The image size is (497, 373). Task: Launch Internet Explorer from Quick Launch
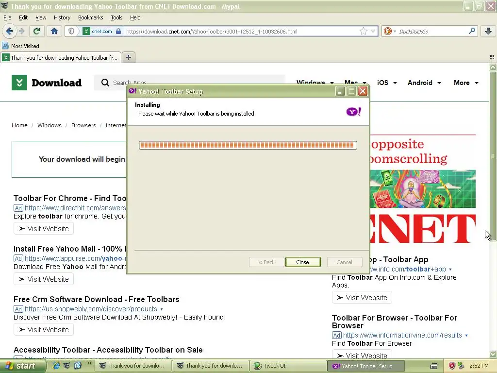pyautogui.click(x=56, y=366)
